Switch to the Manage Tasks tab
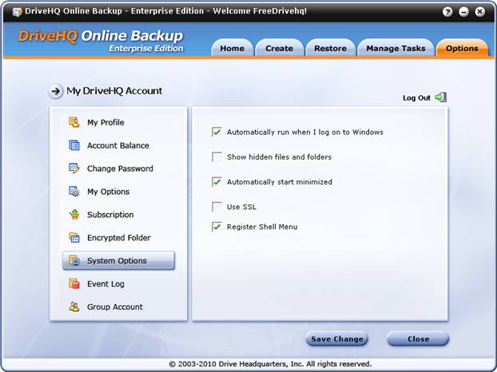The image size is (497, 372). click(x=396, y=49)
